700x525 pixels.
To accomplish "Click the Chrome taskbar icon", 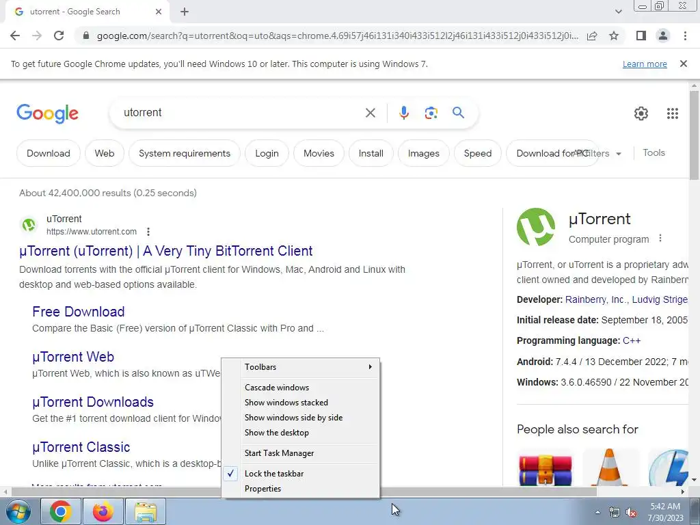I will coord(61,511).
